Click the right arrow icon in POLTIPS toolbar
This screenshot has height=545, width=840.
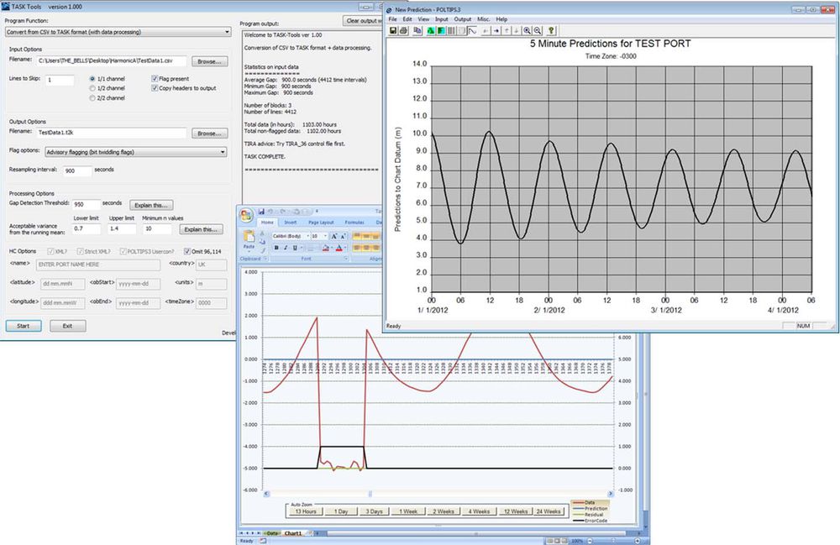pos(496,30)
